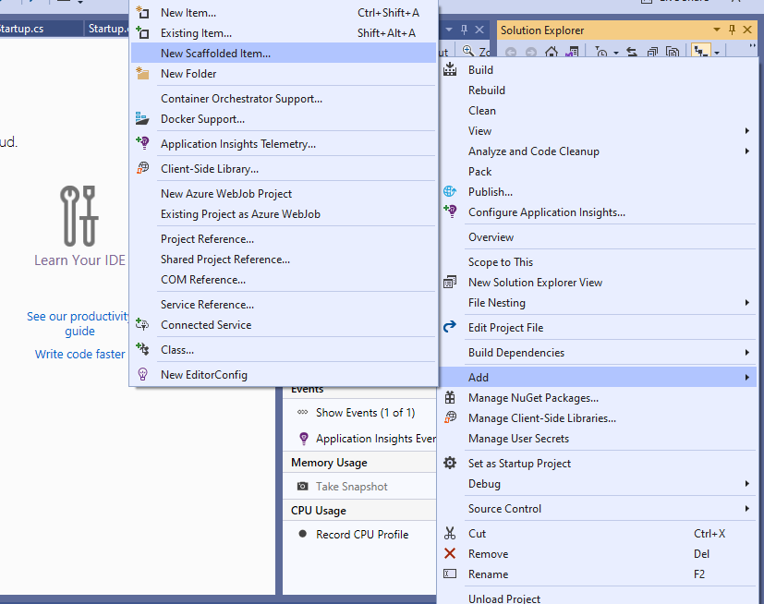Click the New Item icon in Add submenu

142,13
